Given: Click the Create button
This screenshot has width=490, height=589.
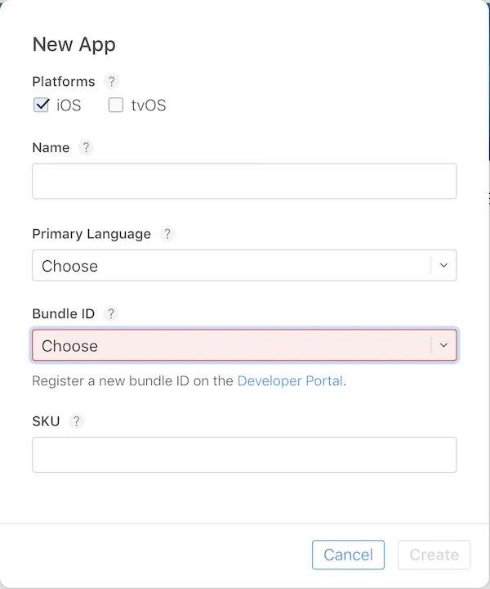Looking at the screenshot, I should coord(434,555).
